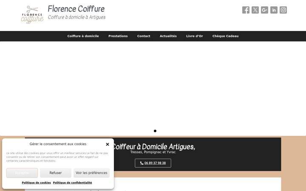
Task: Click the Gérer le consentement aux cookies title
Action: pyautogui.click(x=58, y=144)
